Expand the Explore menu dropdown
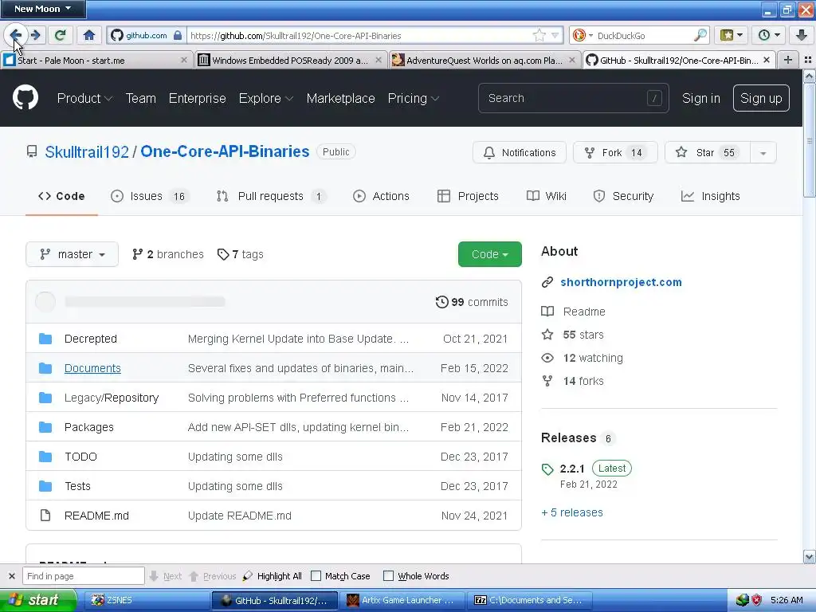Viewport: 816px width, 612px height. [266, 98]
